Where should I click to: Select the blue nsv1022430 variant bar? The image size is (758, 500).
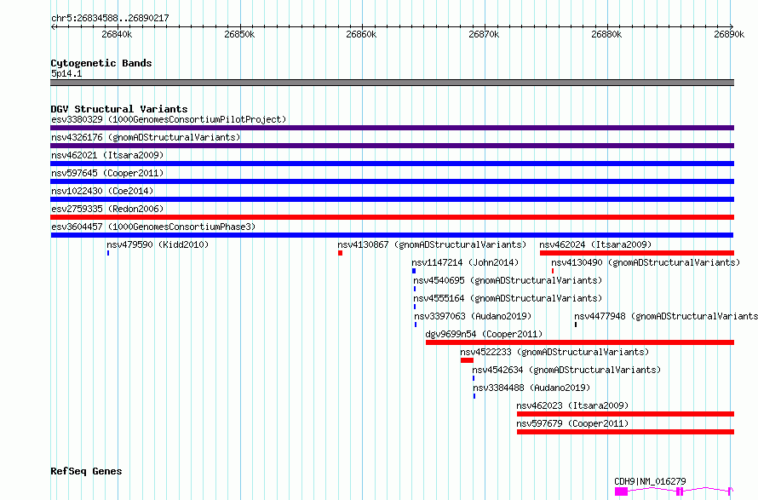pyautogui.click(x=392, y=199)
